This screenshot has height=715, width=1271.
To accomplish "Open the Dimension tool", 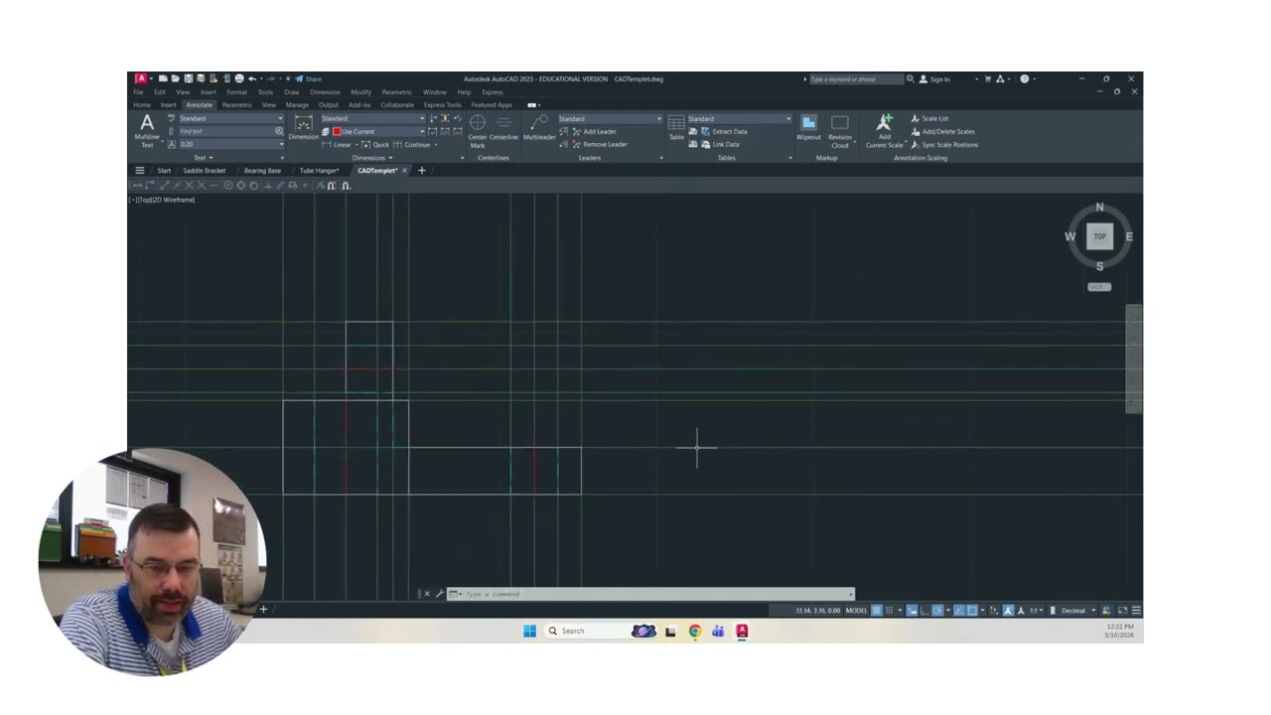I will 303,127.
